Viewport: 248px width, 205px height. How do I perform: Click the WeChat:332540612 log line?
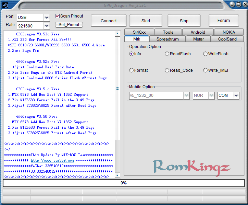coord(58,166)
